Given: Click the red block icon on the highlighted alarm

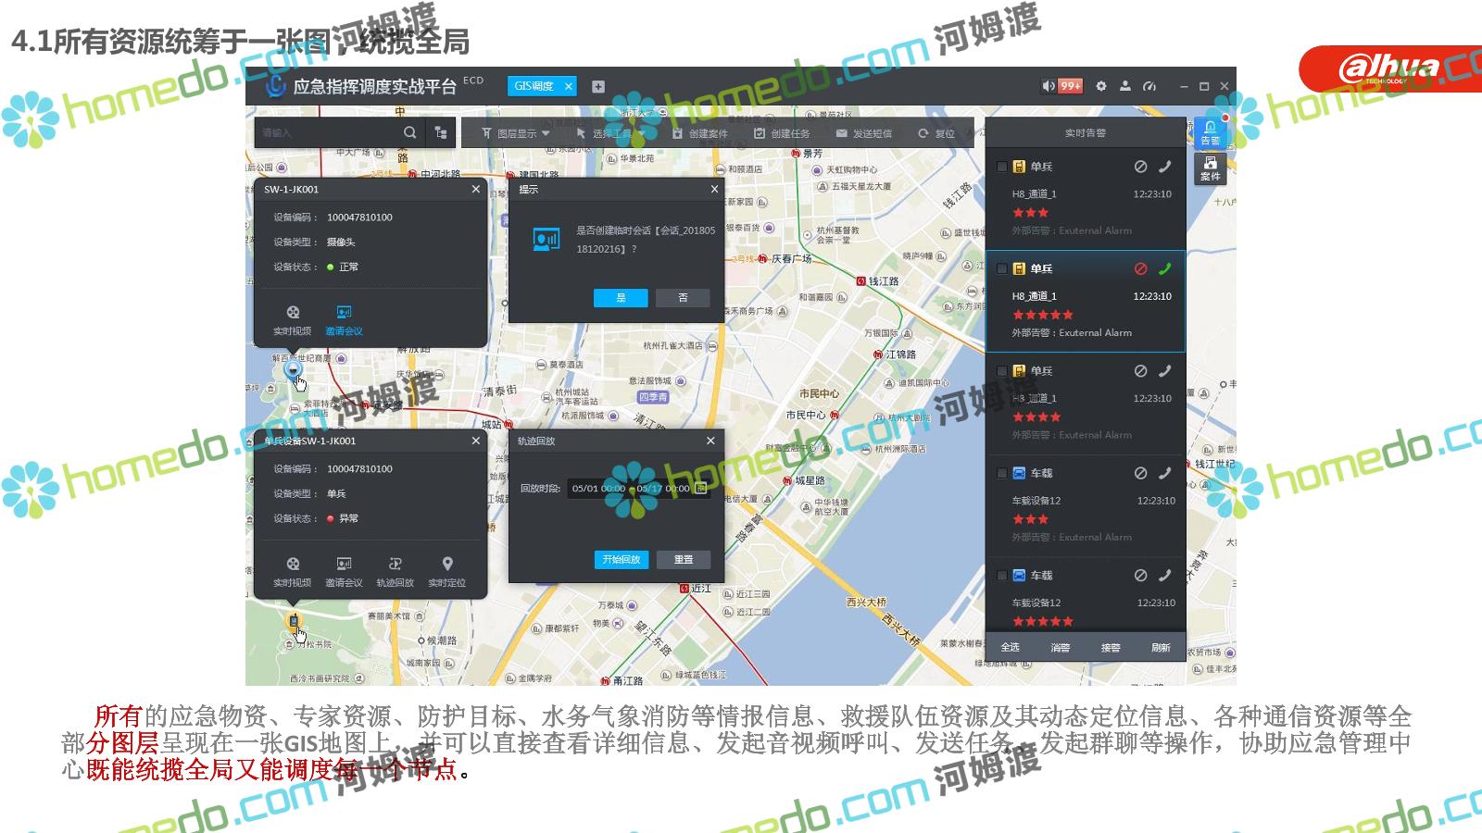Looking at the screenshot, I should pyautogui.click(x=1140, y=268).
